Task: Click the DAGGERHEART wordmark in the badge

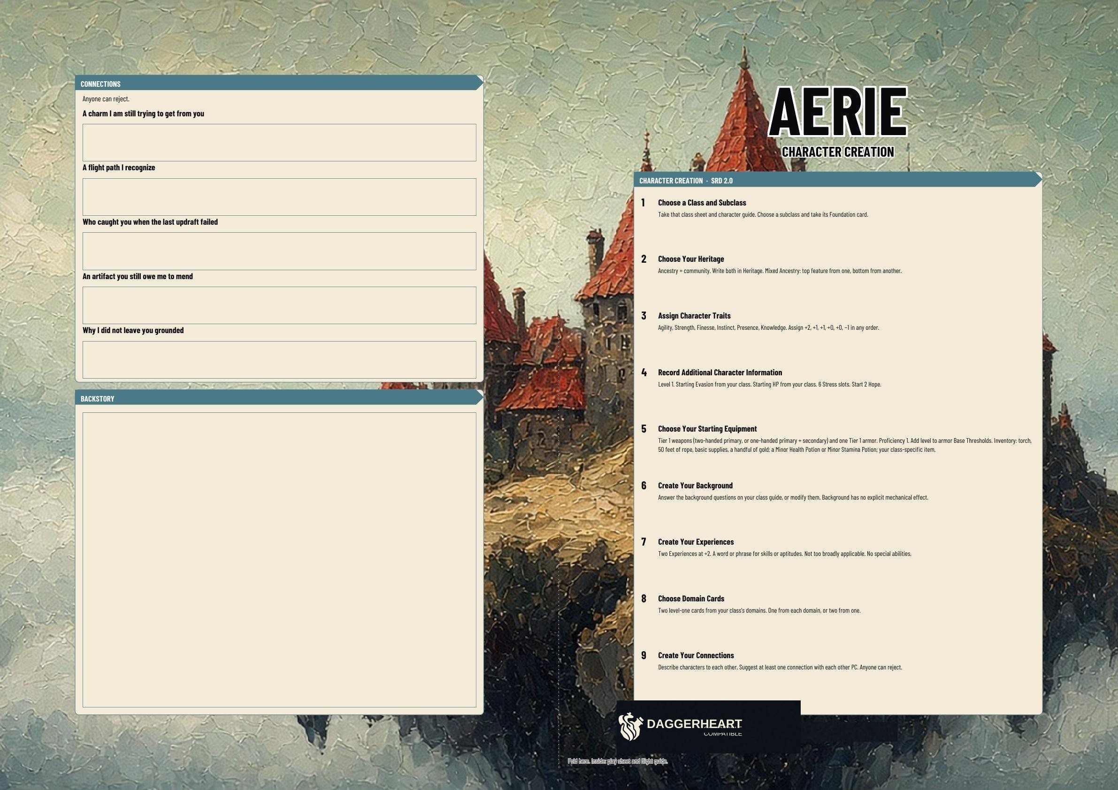Action: (x=694, y=724)
